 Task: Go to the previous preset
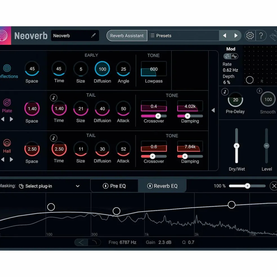(225, 35)
